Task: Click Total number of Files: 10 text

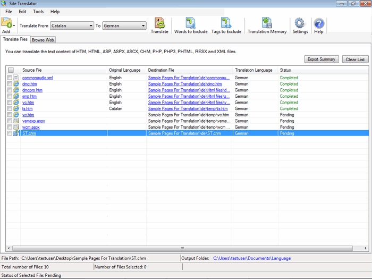Action: coord(25,267)
